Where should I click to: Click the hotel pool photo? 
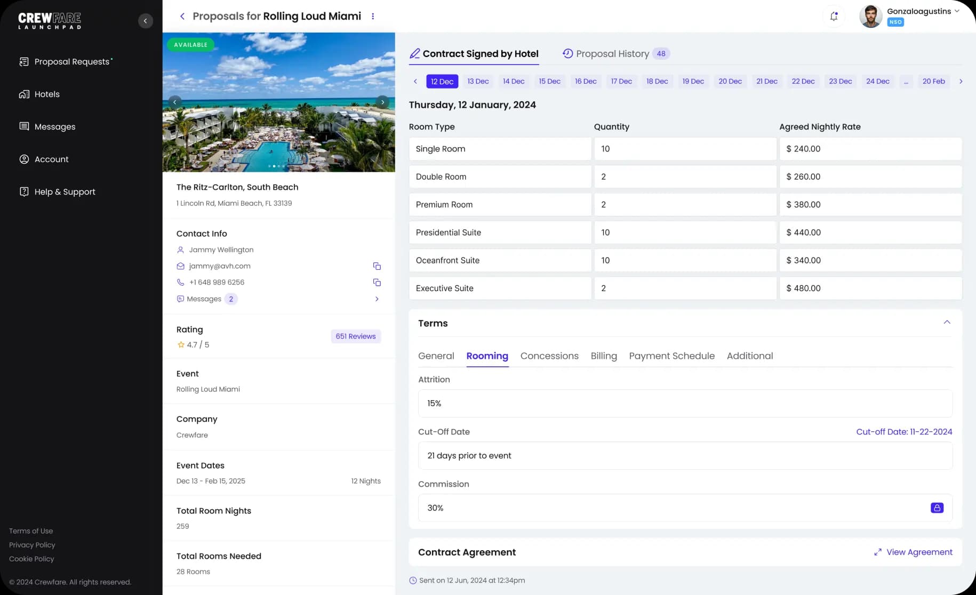click(x=279, y=102)
